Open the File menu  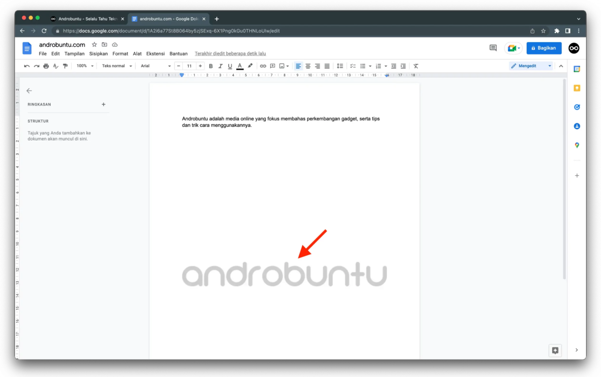point(43,54)
